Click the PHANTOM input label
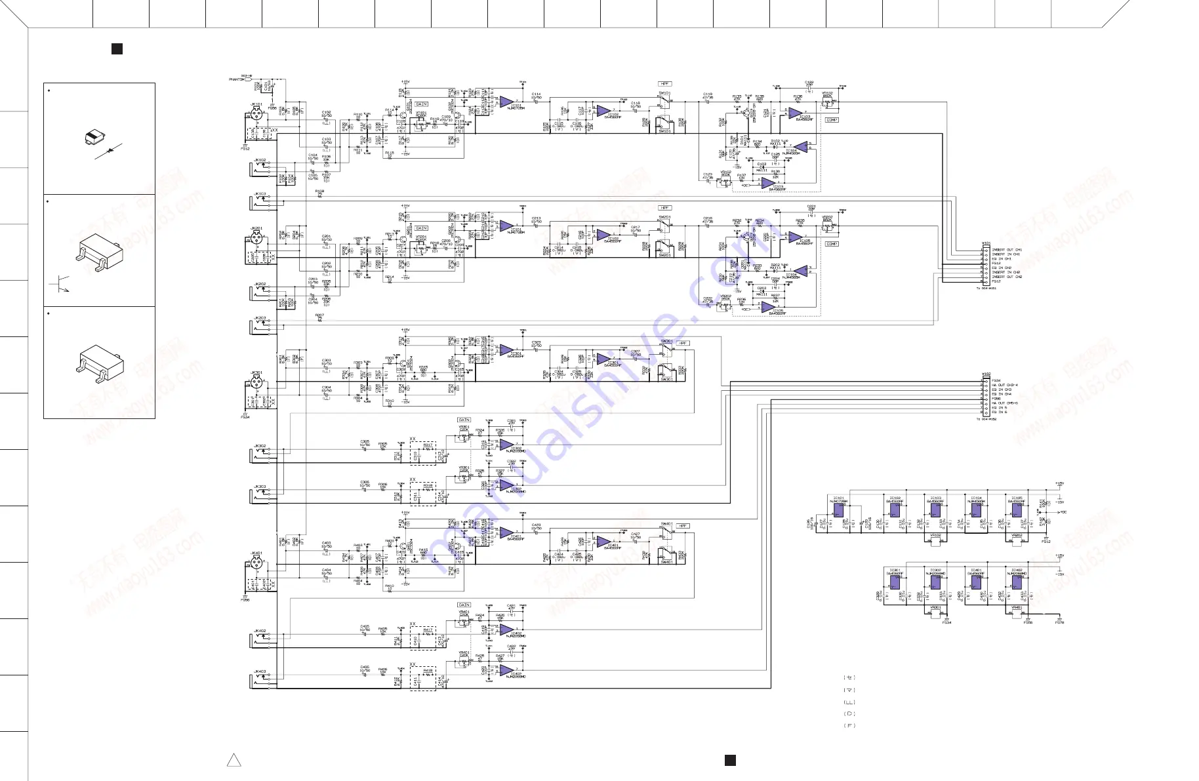1199x781 pixels. (236, 79)
